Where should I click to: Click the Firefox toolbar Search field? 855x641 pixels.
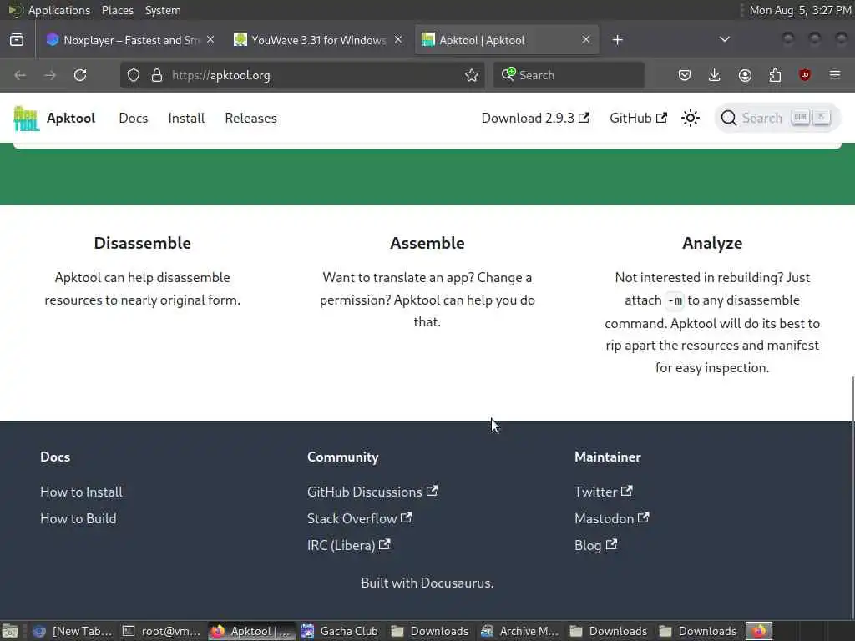coord(569,75)
